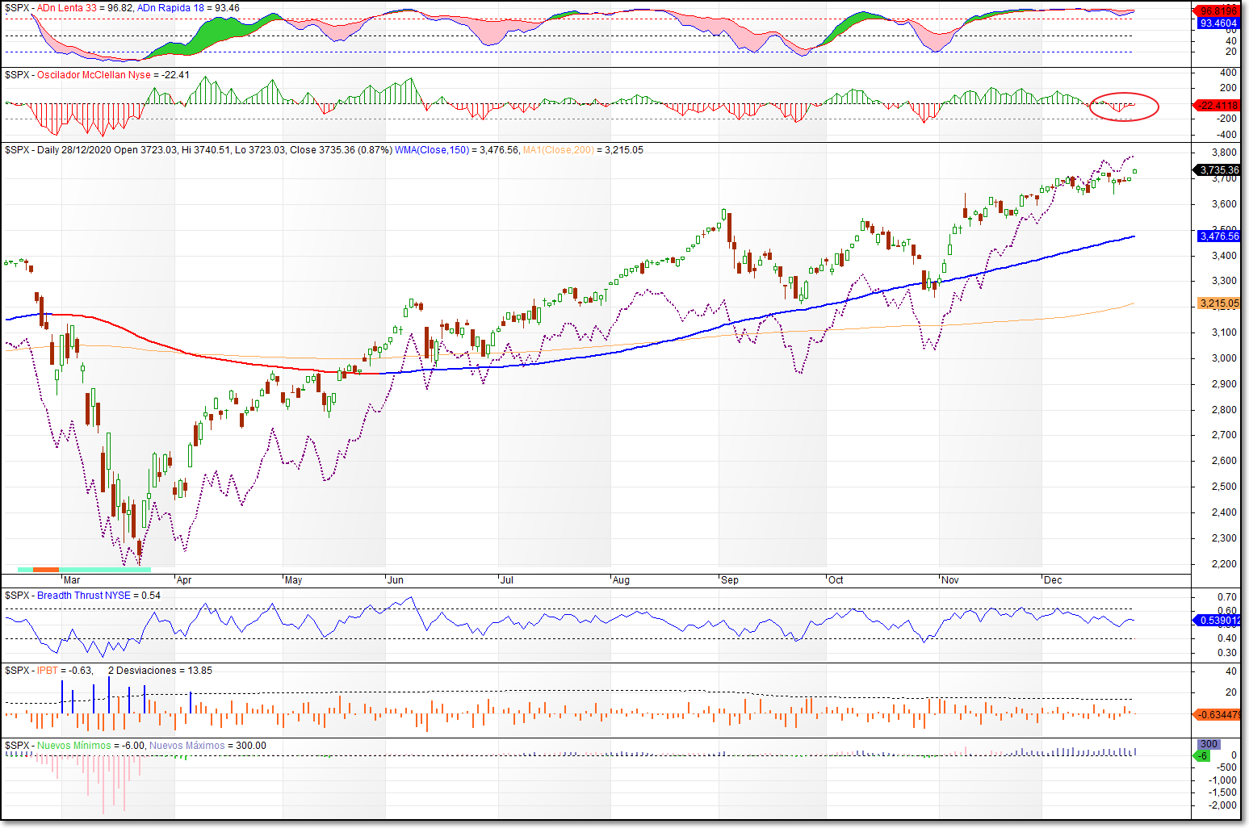Click the purple 300 Nuevos Máximos tag

tap(1209, 744)
